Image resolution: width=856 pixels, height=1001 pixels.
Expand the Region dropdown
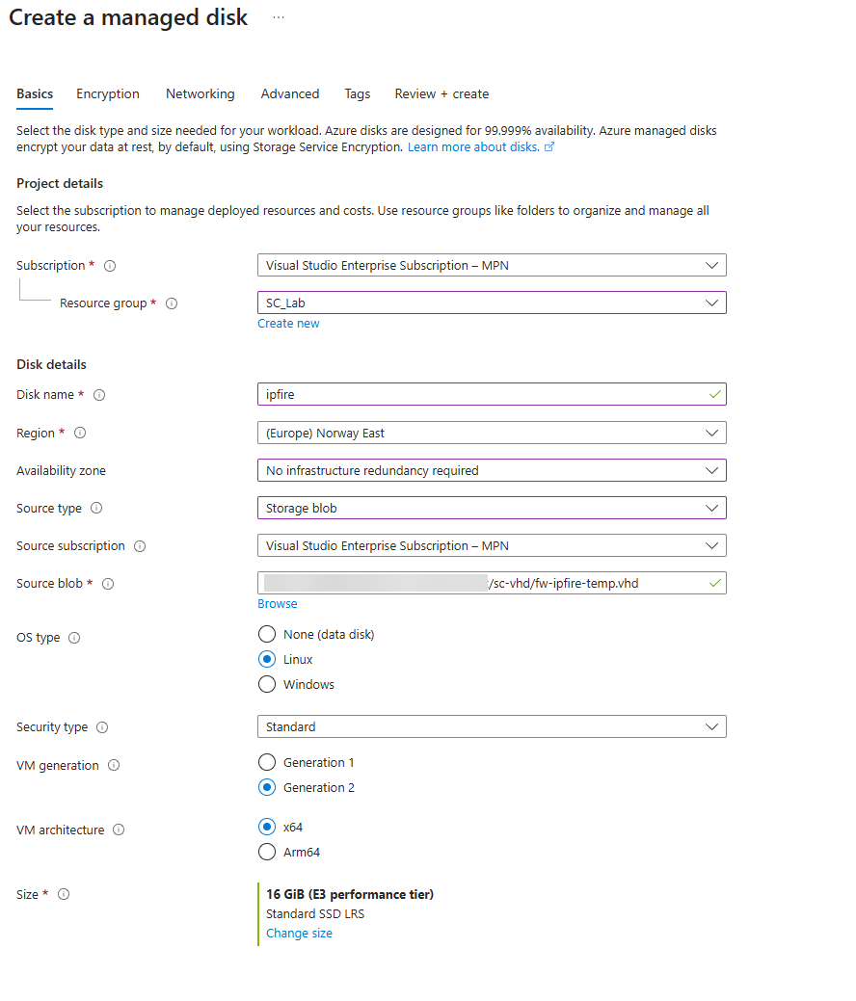pos(492,434)
